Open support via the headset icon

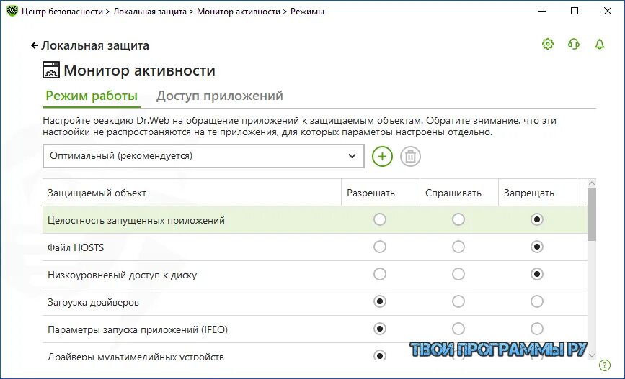click(574, 44)
